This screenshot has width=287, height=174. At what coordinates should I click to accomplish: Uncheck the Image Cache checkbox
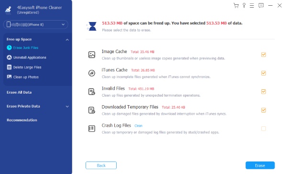pos(264,54)
